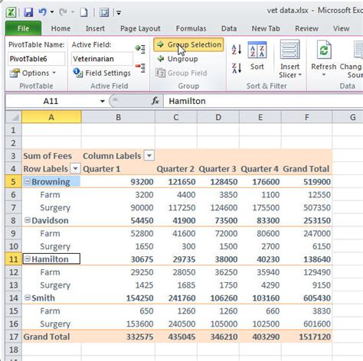Open the Name Box dropdown arrow
Screen dimensions: 363x361
(103, 101)
